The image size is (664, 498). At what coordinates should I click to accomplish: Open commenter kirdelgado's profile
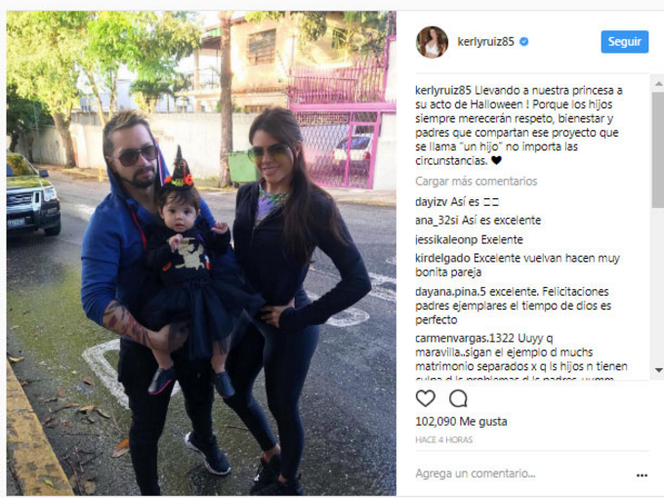click(442, 258)
